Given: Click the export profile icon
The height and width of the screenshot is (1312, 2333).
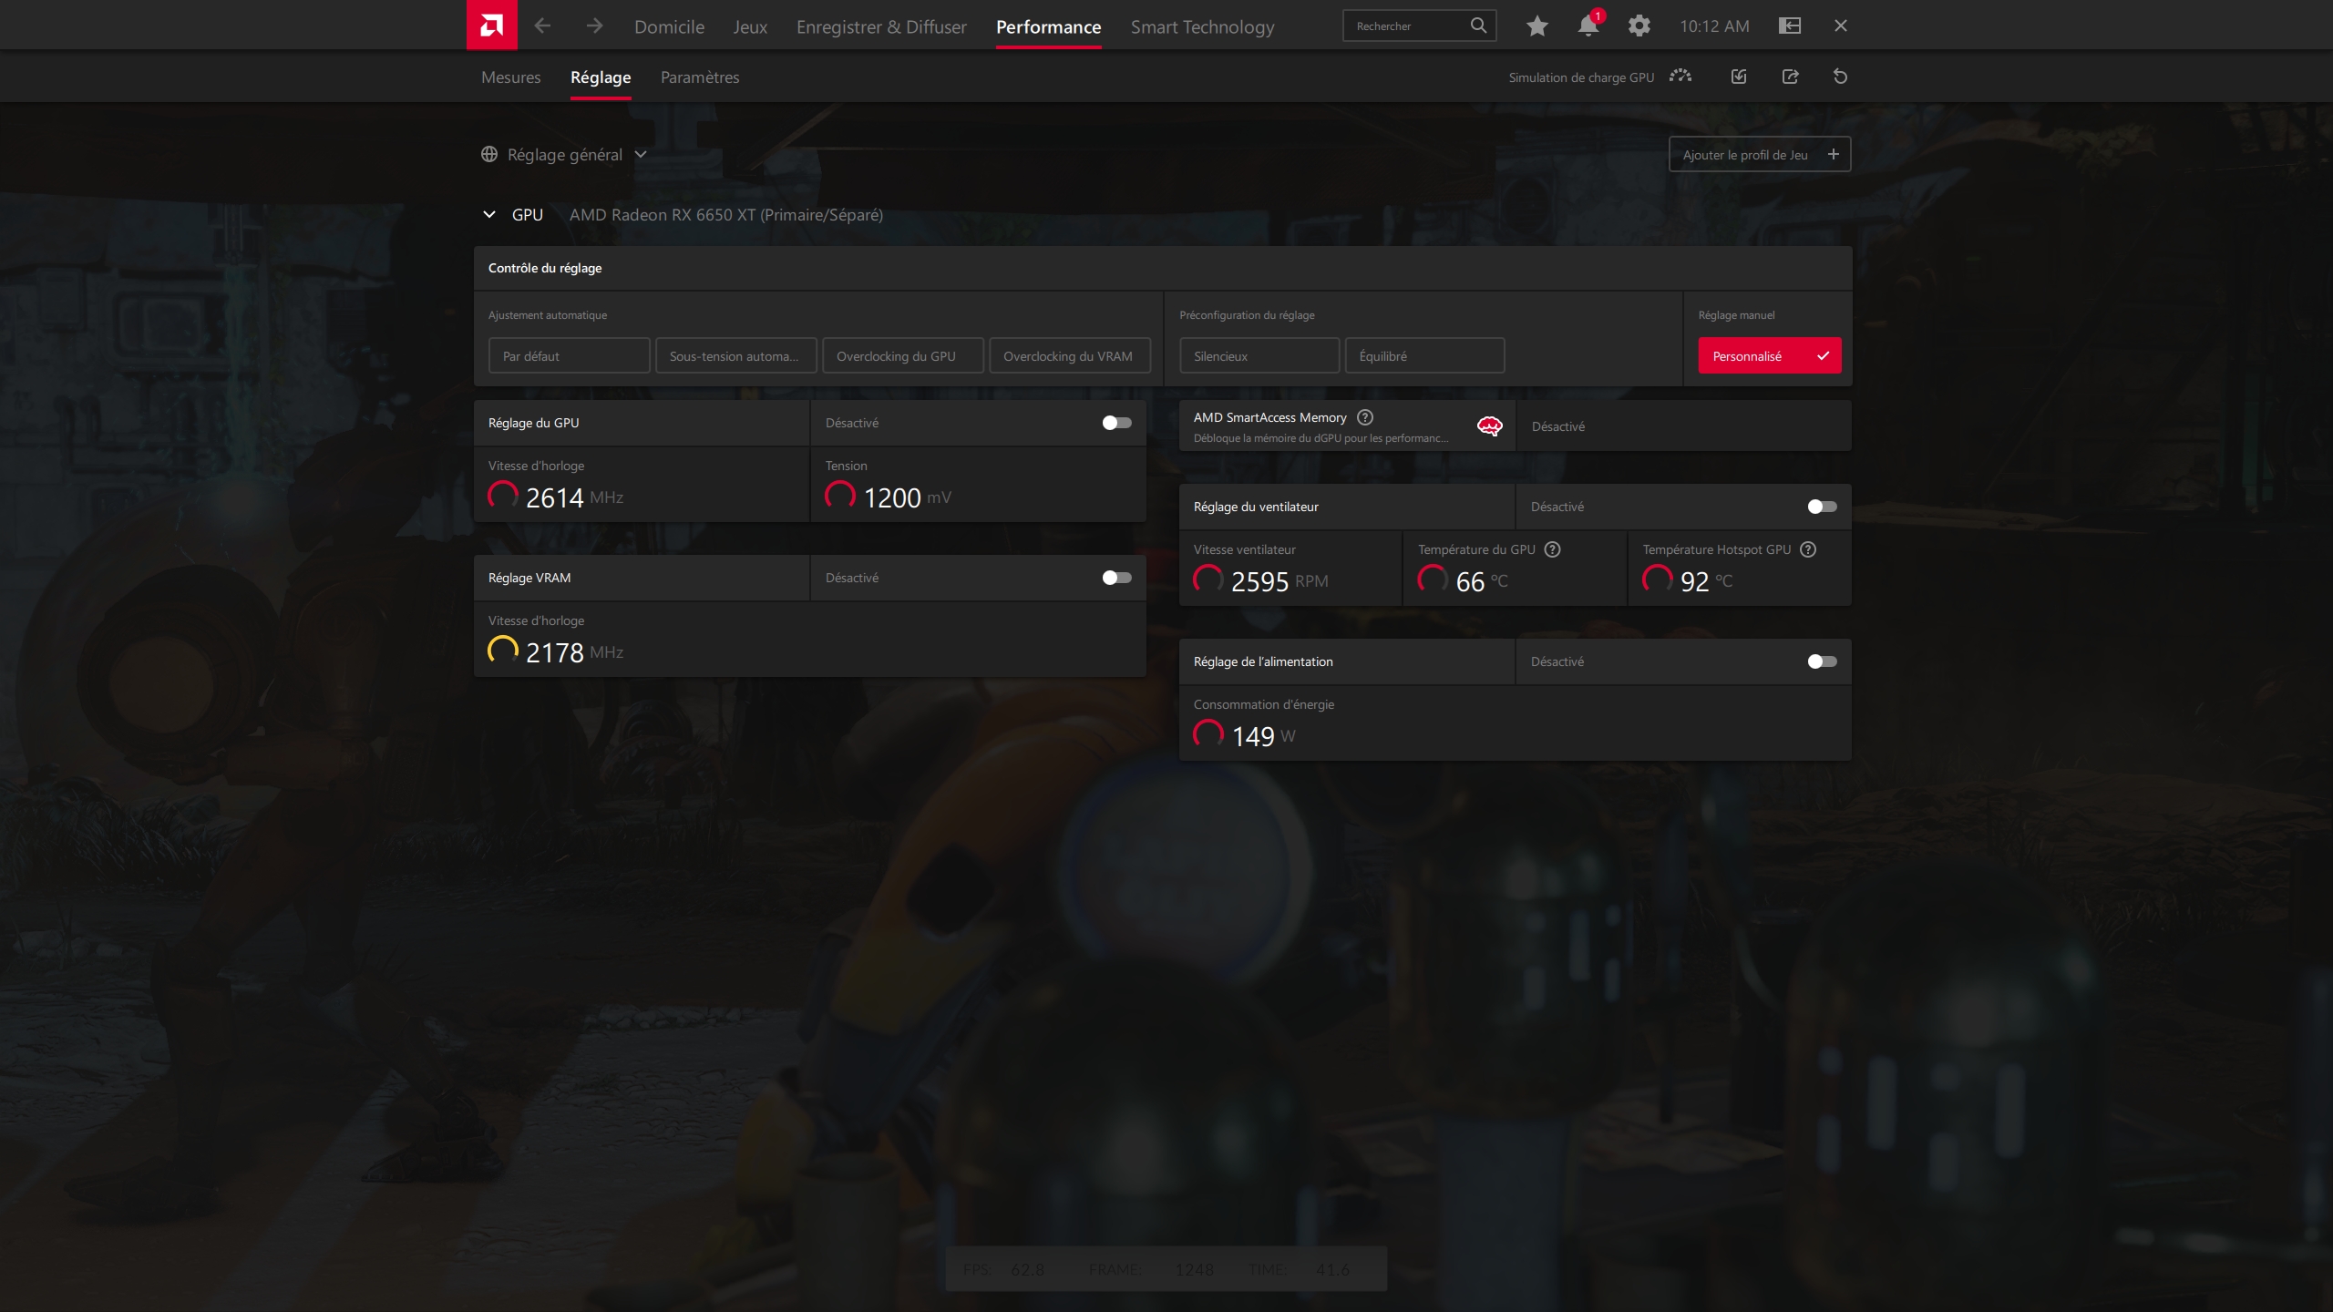Looking at the screenshot, I should (1790, 77).
